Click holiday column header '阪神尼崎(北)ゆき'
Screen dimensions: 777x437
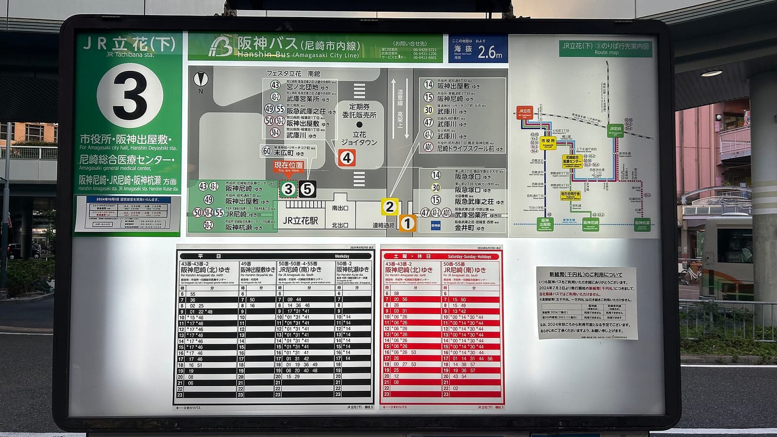click(x=409, y=270)
